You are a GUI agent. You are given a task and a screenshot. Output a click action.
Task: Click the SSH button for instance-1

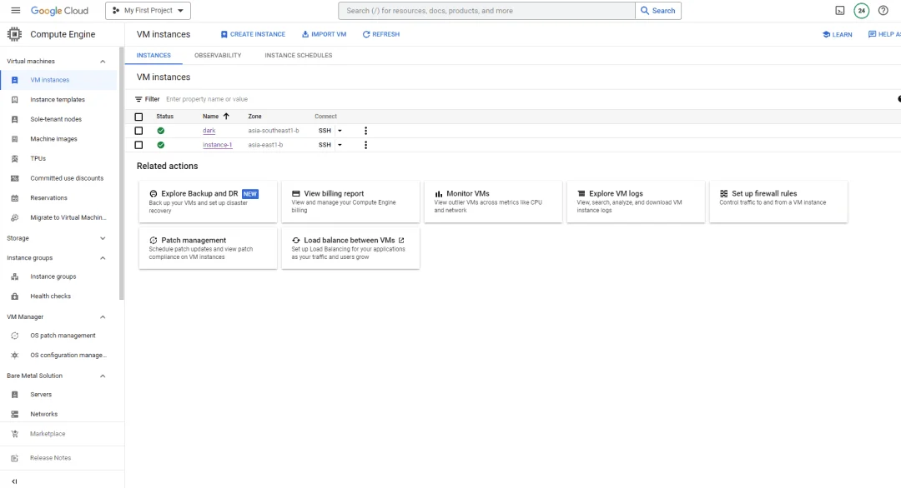[x=325, y=145]
